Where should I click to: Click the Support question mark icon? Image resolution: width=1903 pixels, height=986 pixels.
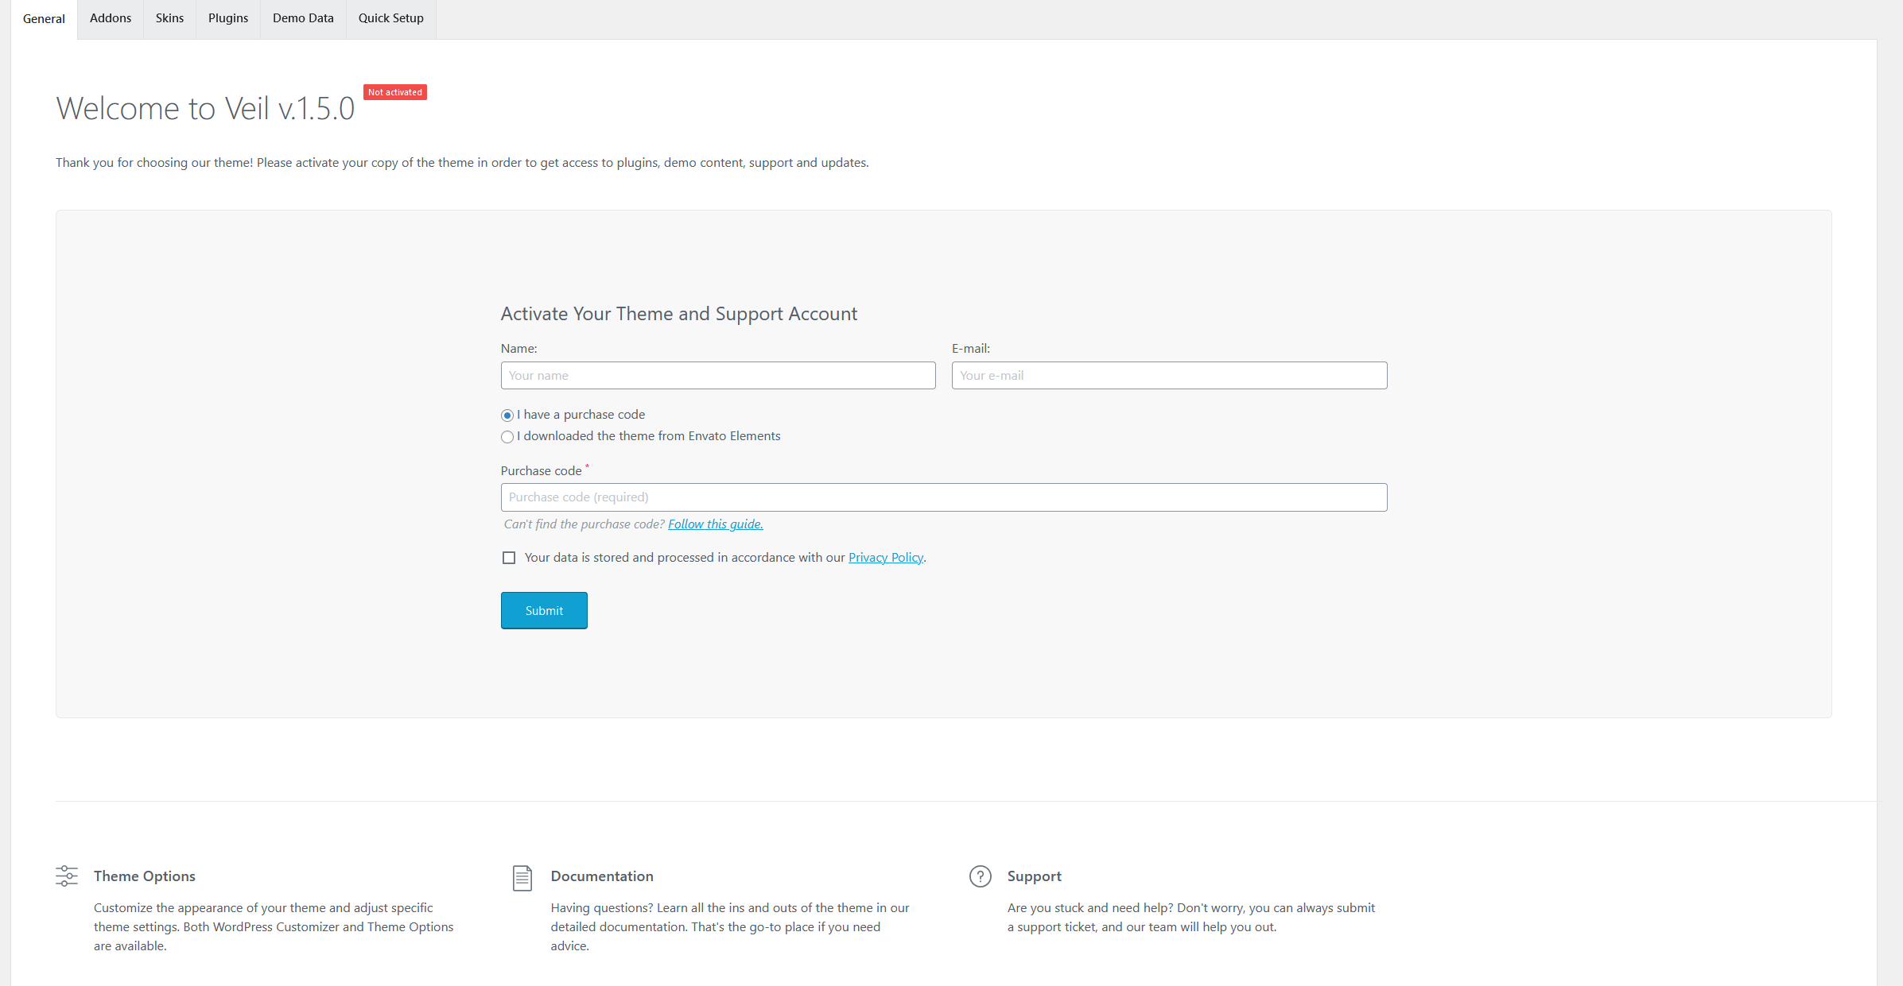pyautogui.click(x=981, y=876)
